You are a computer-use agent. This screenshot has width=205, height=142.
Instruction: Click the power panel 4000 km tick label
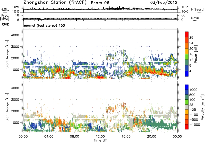pyautogui.click(x=15, y=35)
